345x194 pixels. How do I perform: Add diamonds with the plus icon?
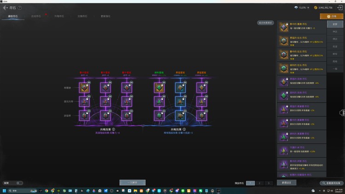coord(308,7)
